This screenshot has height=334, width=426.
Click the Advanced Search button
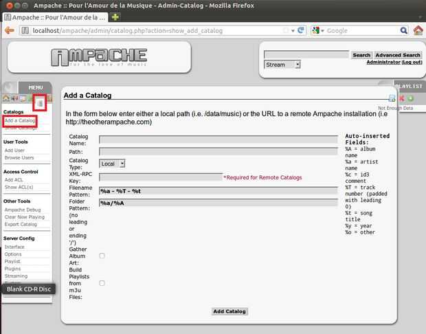[398, 55]
